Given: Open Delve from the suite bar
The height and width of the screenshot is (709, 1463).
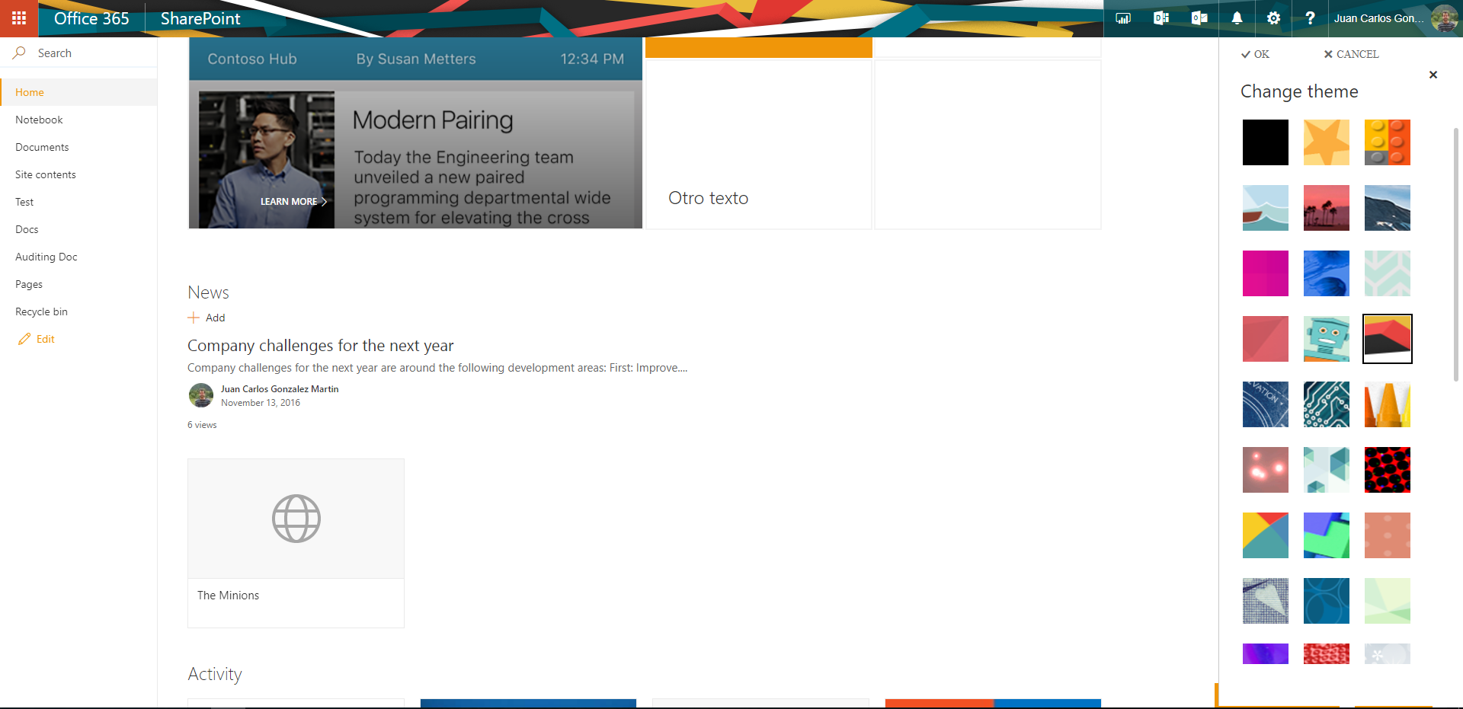Looking at the screenshot, I should point(1160,18).
